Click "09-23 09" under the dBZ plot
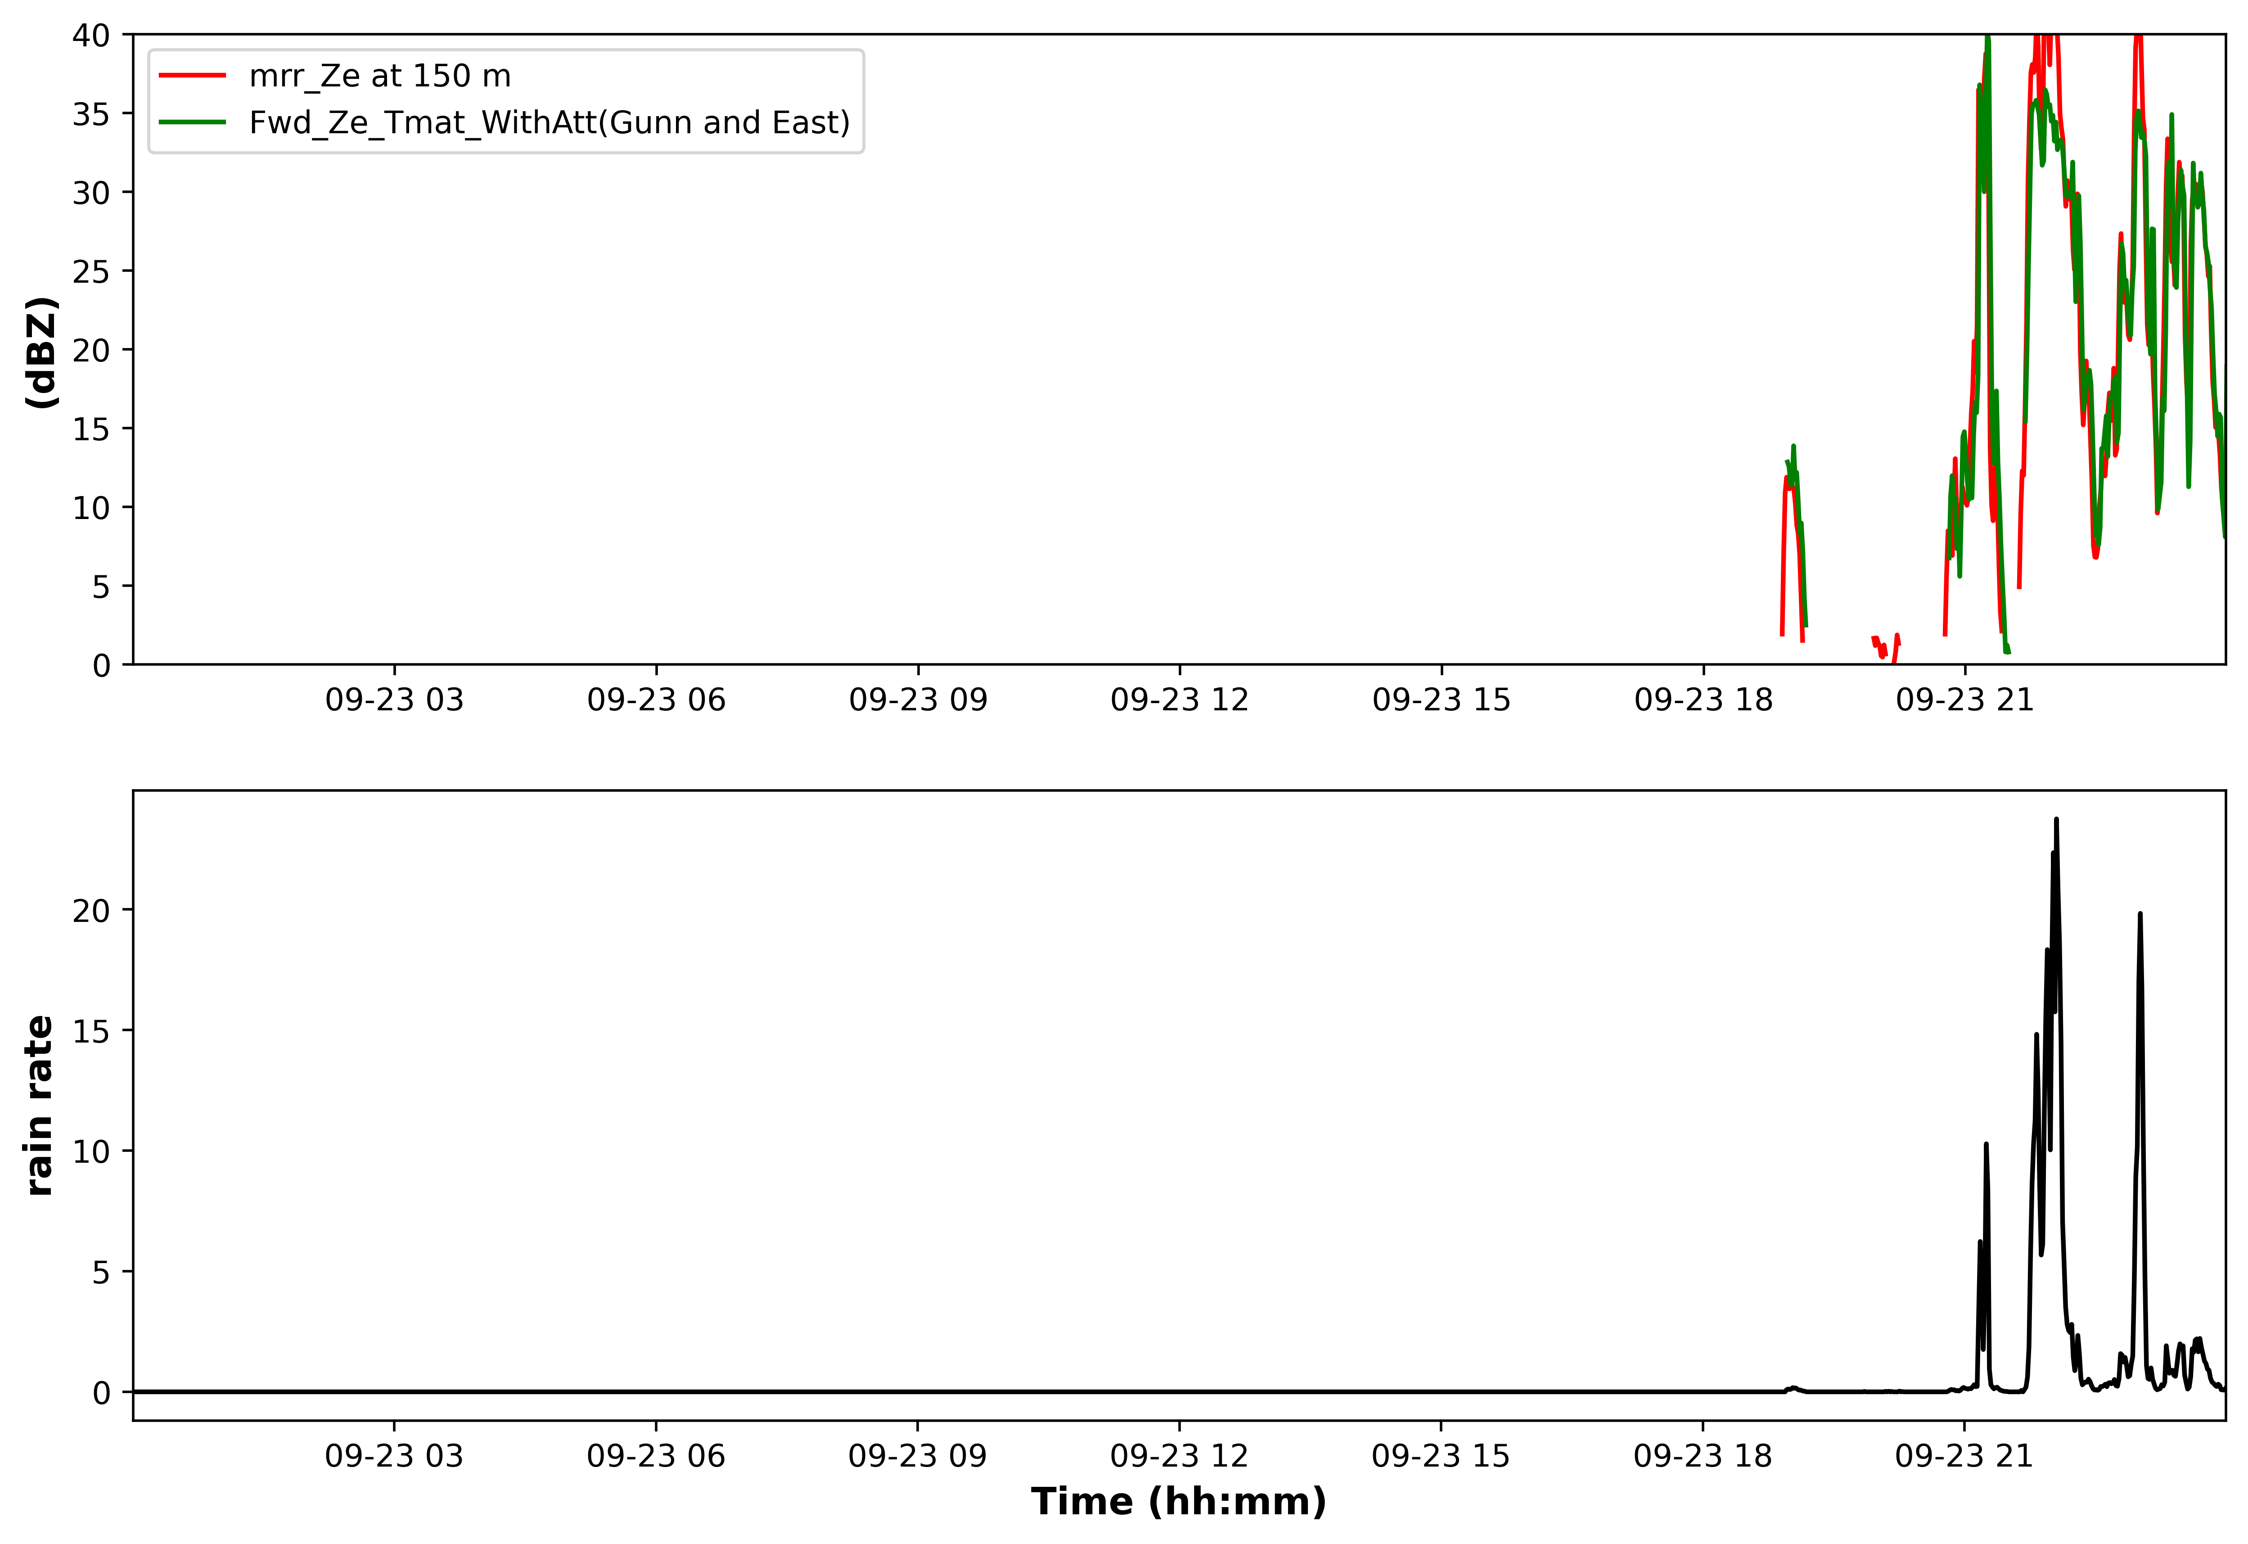The image size is (2248, 1544). click(x=918, y=700)
